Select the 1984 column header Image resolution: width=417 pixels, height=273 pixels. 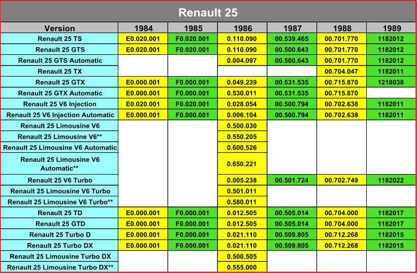coord(143,28)
